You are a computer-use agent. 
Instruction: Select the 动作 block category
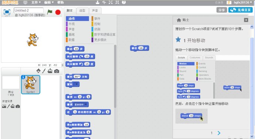[77, 18]
